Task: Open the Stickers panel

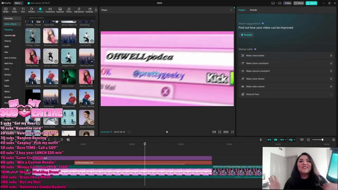Action: pos(32,10)
